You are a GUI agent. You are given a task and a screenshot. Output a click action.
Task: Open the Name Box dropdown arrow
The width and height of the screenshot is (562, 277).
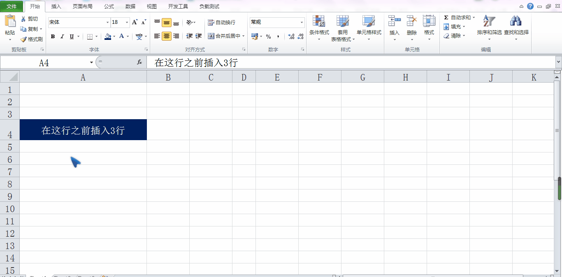91,62
